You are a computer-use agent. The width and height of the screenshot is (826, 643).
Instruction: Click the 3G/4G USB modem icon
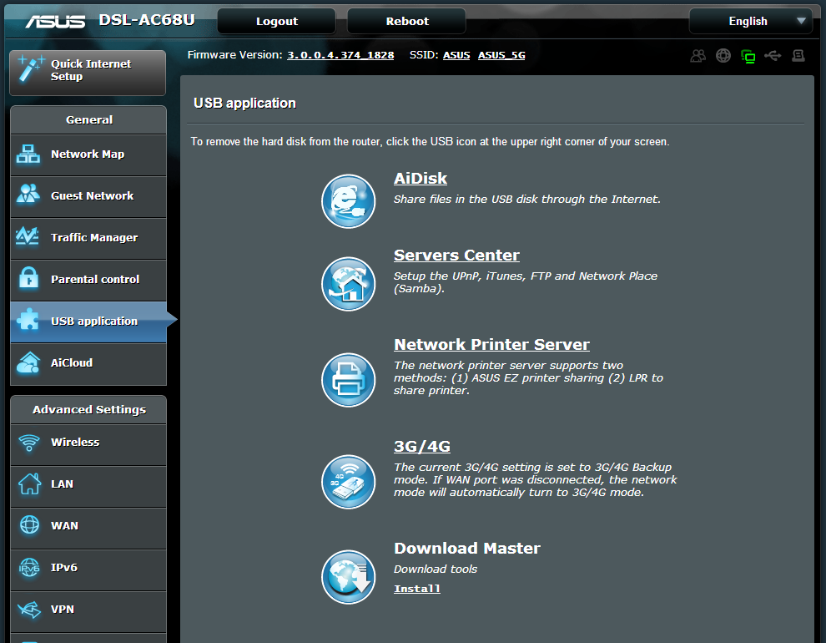coord(348,482)
